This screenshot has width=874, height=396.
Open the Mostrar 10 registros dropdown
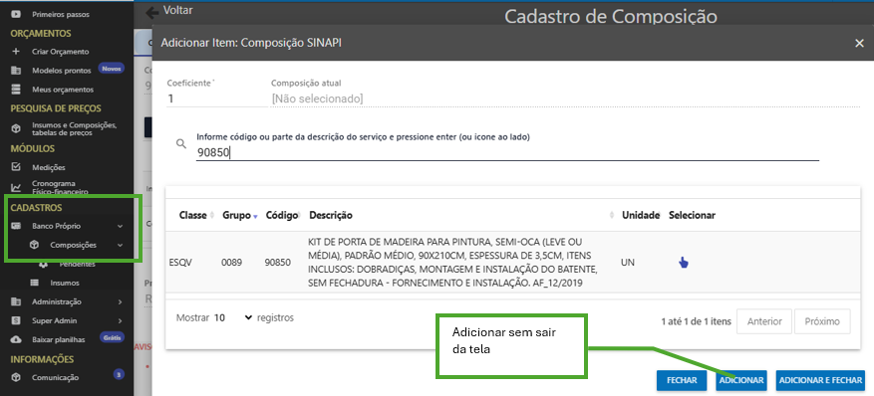(x=233, y=318)
